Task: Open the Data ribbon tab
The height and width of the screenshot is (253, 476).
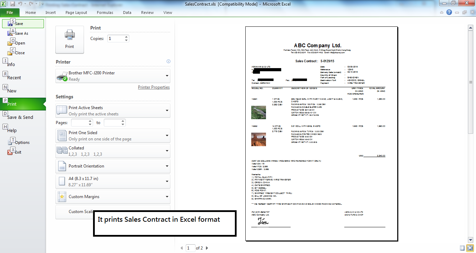Action: coord(127,13)
